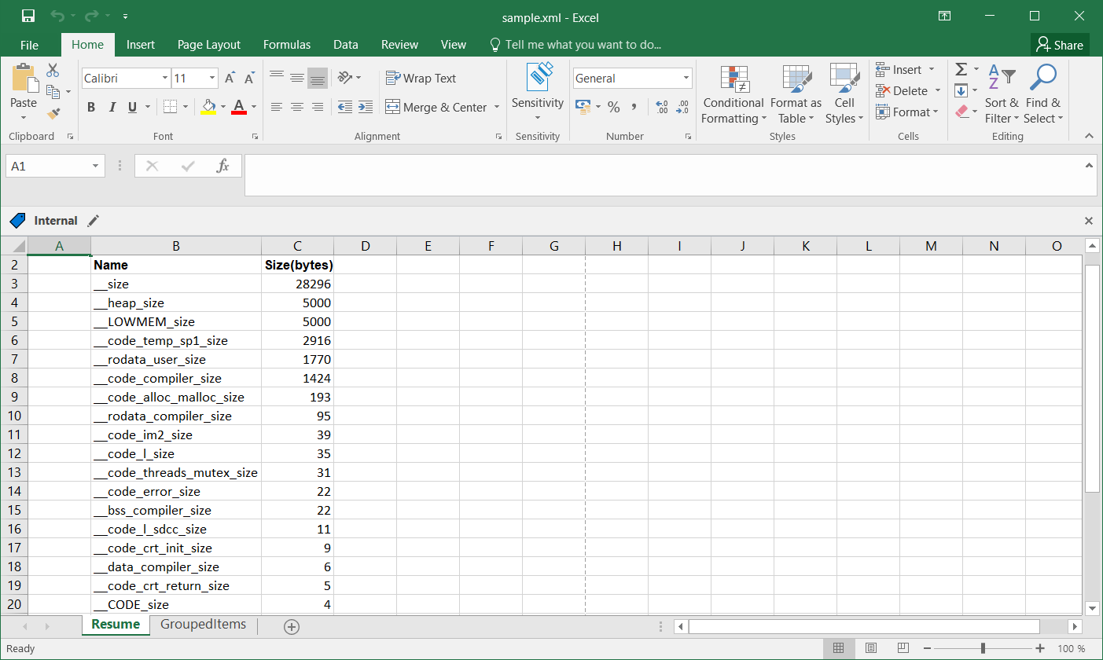Open the Insert ribbon tab
The height and width of the screenshot is (660, 1103).
pyautogui.click(x=141, y=45)
